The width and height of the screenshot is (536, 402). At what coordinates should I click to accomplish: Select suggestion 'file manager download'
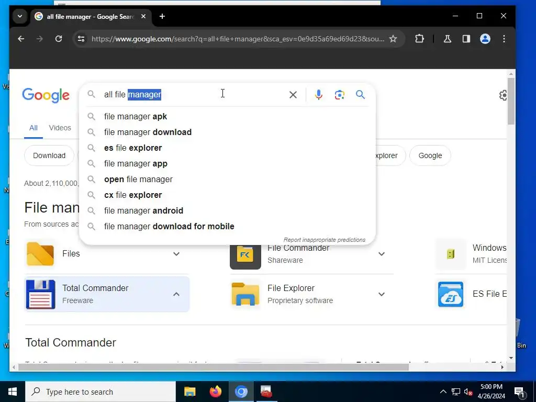coord(227,132)
